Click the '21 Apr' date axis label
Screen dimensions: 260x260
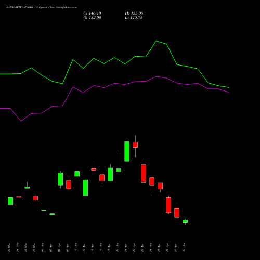pos(126,248)
